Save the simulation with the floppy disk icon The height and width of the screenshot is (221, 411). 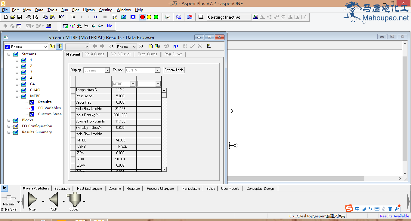pos(19,17)
